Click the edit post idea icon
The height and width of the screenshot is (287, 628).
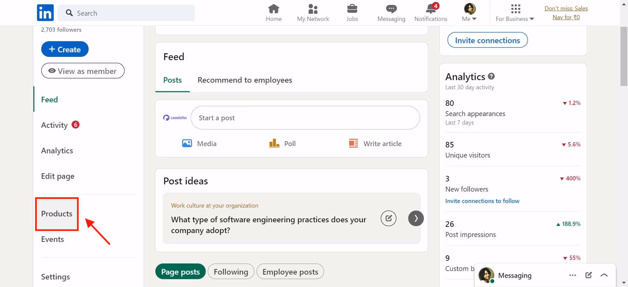tap(389, 218)
